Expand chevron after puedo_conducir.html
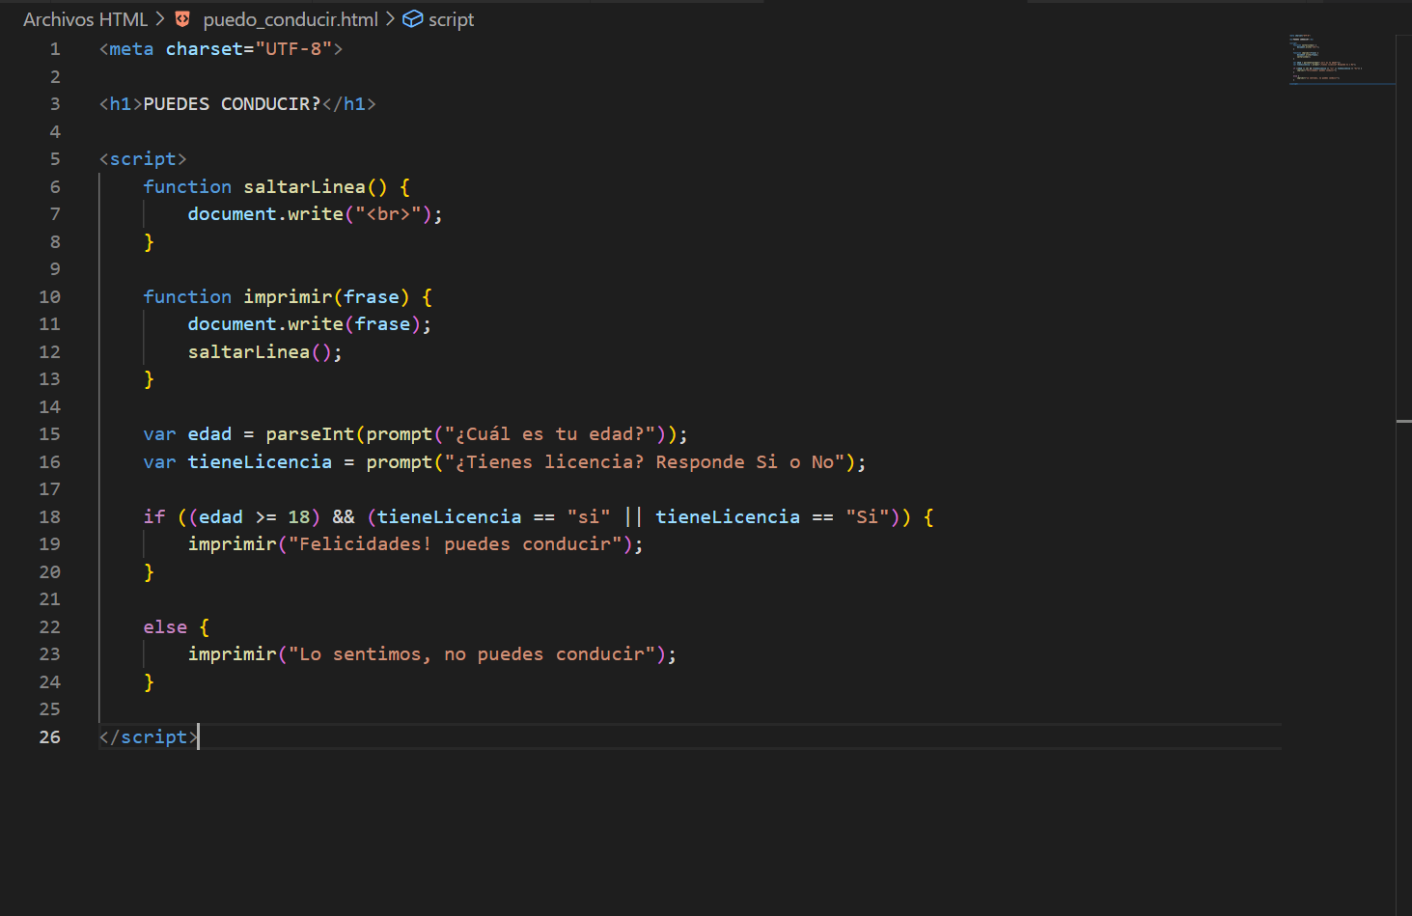Image resolution: width=1412 pixels, height=916 pixels. pyautogui.click(x=390, y=19)
